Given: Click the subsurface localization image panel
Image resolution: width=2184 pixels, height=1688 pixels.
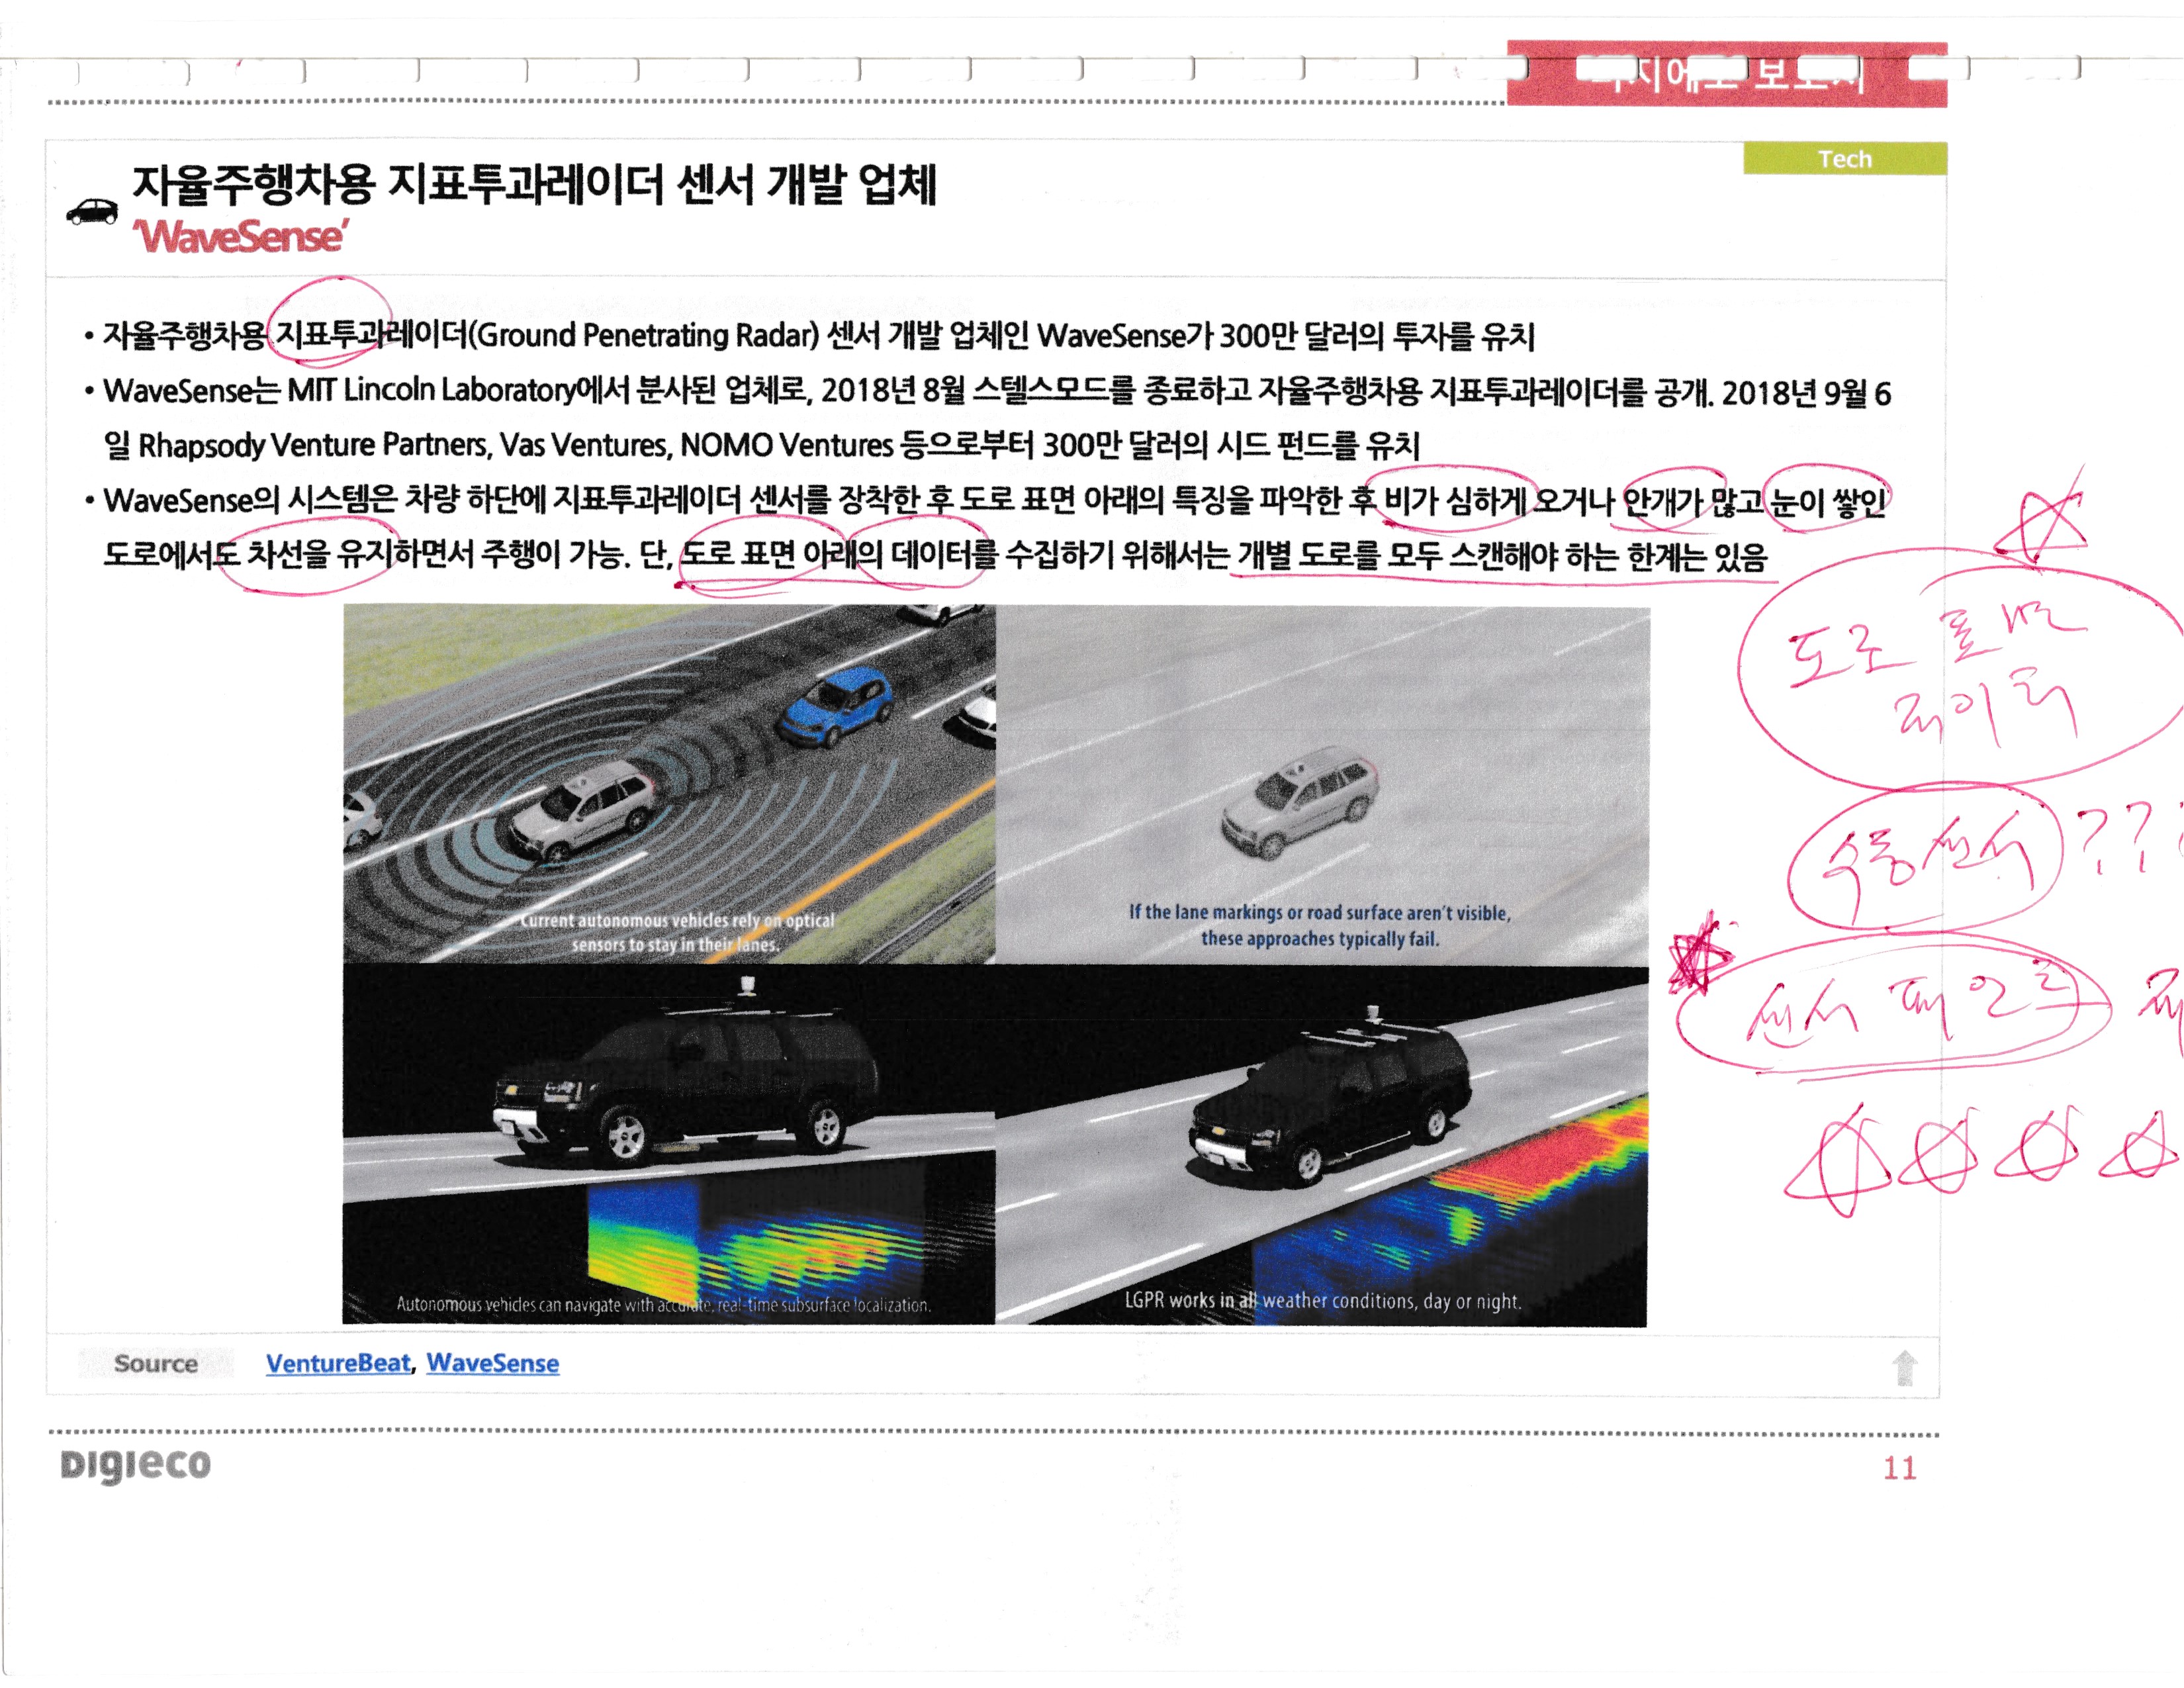Looking at the screenshot, I should click(668, 1144).
